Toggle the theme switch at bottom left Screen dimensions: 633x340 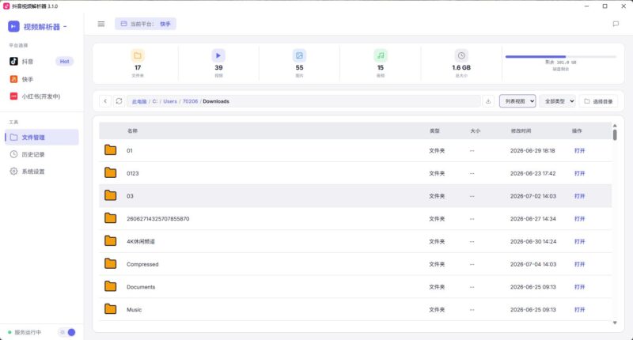[x=67, y=332]
